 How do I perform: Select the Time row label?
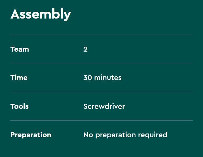pos(19,78)
